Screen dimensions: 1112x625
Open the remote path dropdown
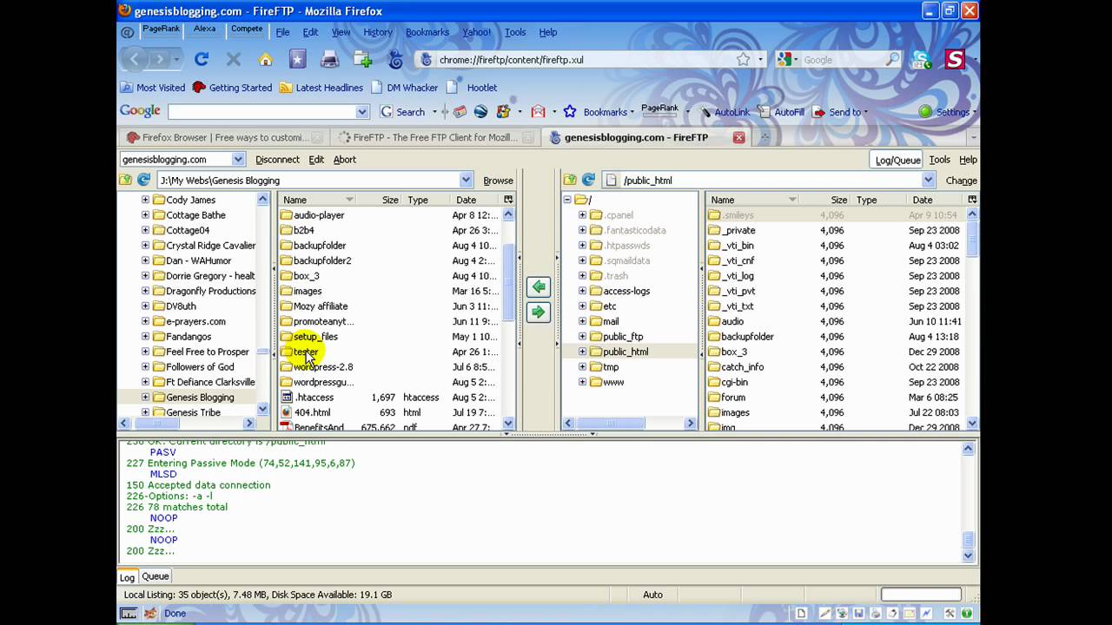928,180
